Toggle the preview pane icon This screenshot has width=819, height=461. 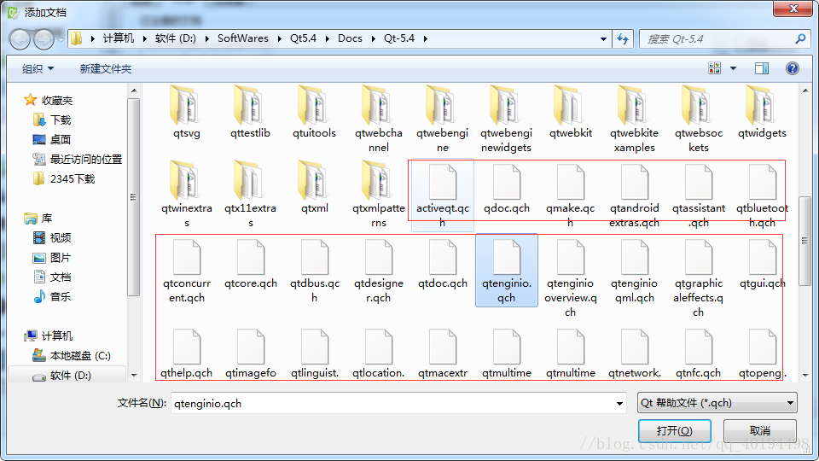tap(762, 68)
